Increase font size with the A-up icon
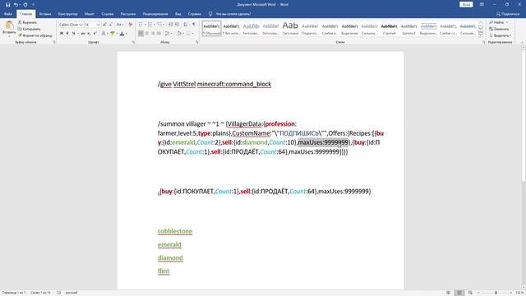This screenshot has height=296, width=526. click(104, 25)
